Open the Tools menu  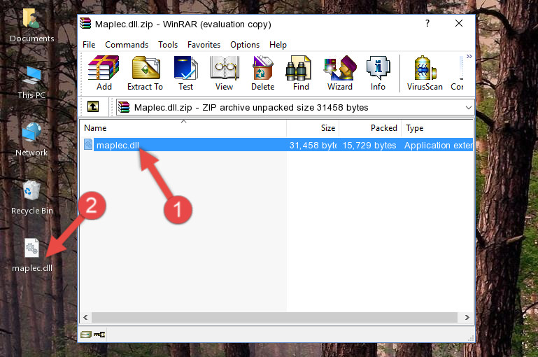point(168,45)
